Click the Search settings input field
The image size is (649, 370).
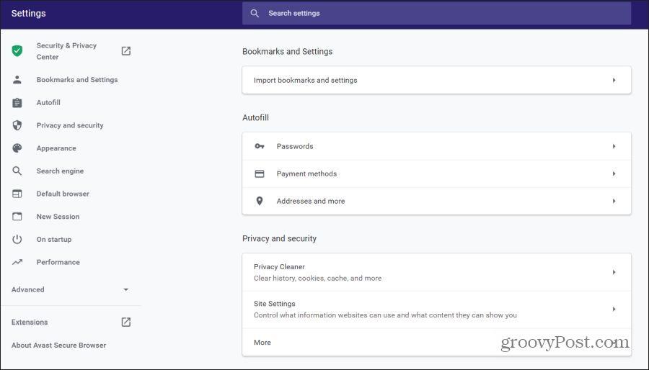(437, 13)
